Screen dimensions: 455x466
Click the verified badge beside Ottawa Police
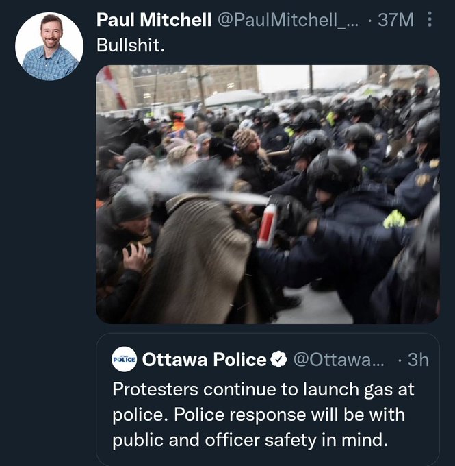(278, 358)
